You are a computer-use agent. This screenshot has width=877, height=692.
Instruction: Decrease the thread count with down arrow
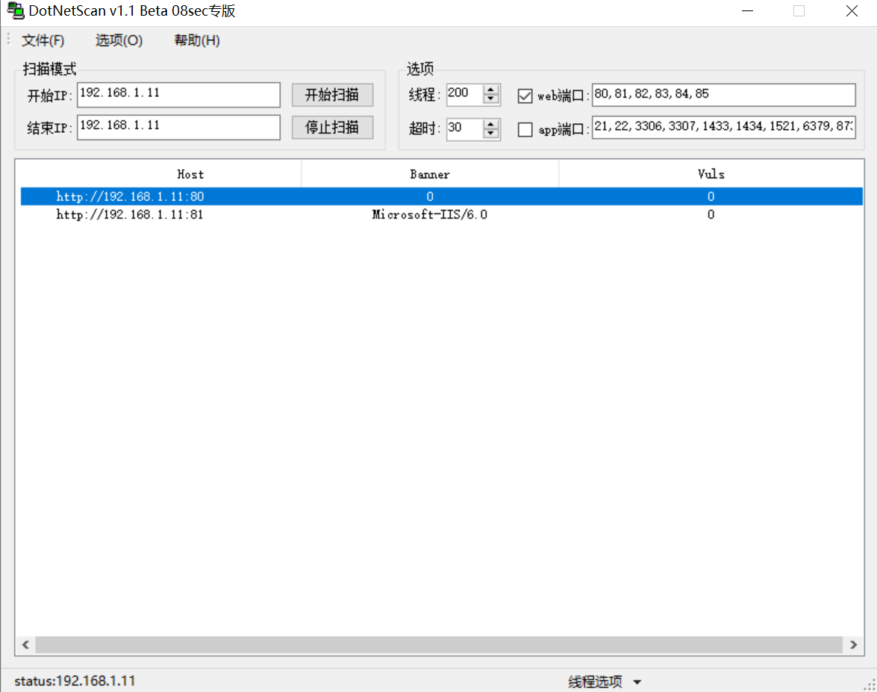coord(490,99)
